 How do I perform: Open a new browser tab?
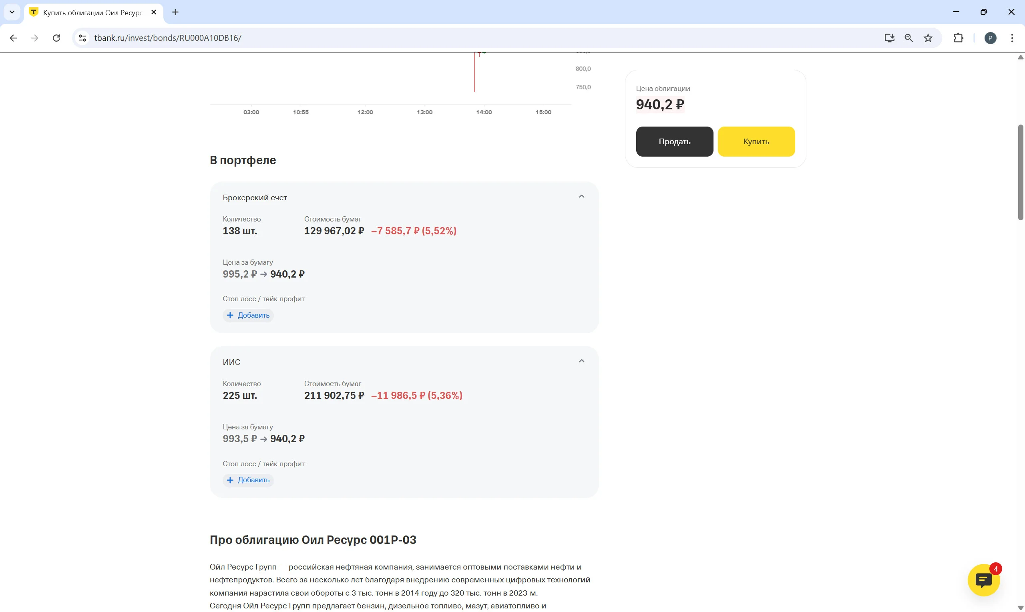tap(175, 12)
